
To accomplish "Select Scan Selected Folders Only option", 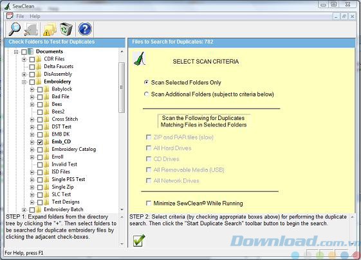I will [x=146, y=82].
